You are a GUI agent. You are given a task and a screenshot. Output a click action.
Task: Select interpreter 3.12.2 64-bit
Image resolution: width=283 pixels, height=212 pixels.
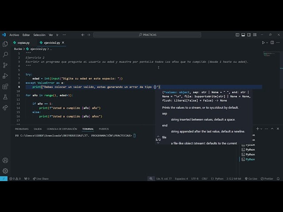234,178
